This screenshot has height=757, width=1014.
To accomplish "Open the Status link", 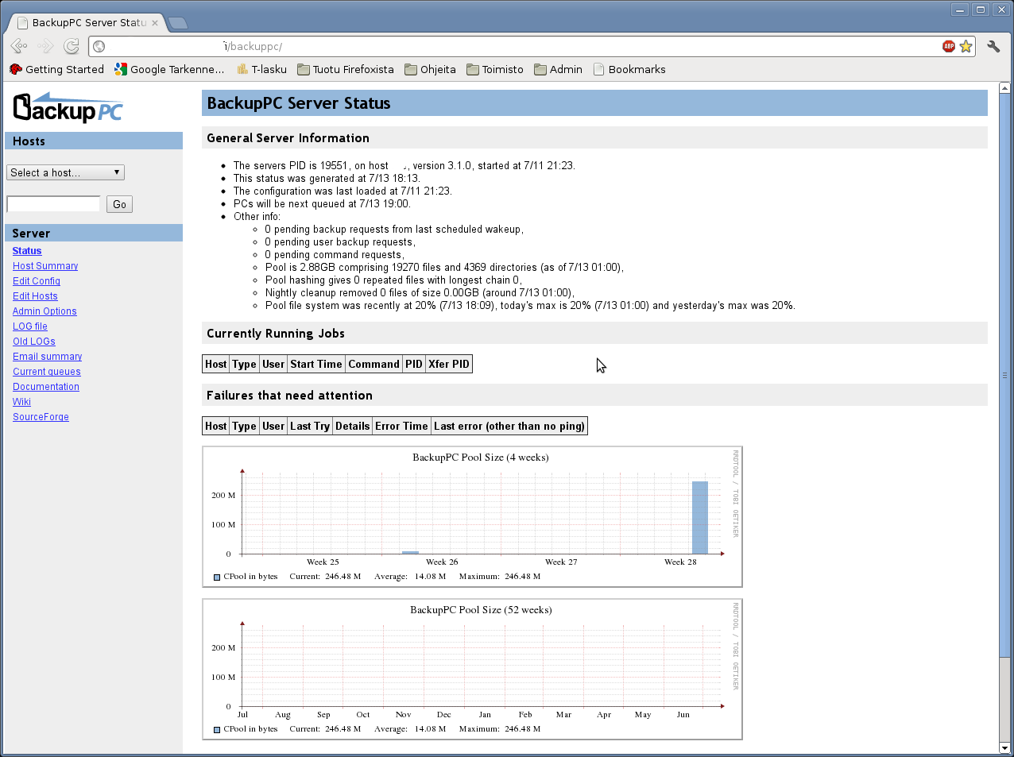I will (x=27, y=251).
